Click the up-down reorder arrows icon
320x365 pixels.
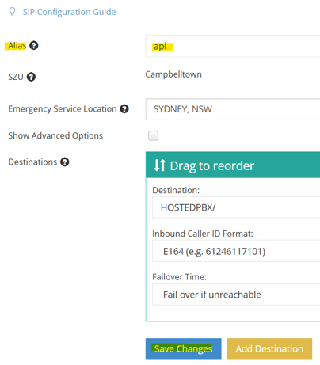(159, 165)
